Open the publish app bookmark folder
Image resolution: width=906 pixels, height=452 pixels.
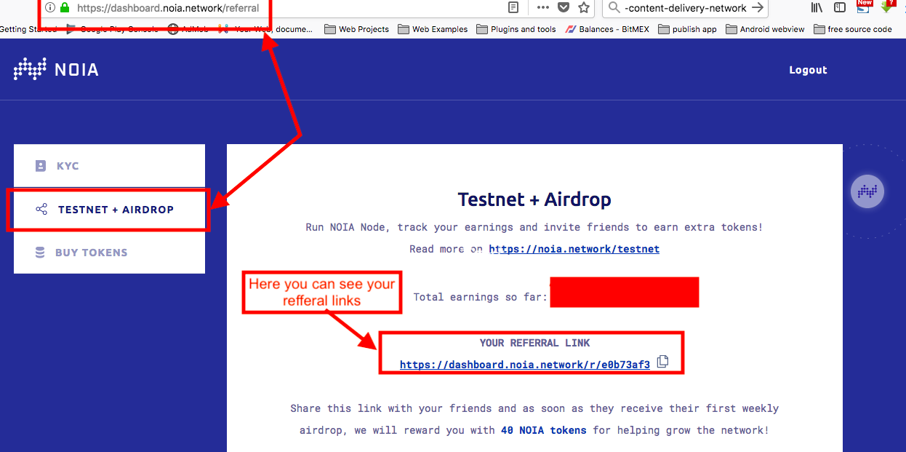pos(687,29)
